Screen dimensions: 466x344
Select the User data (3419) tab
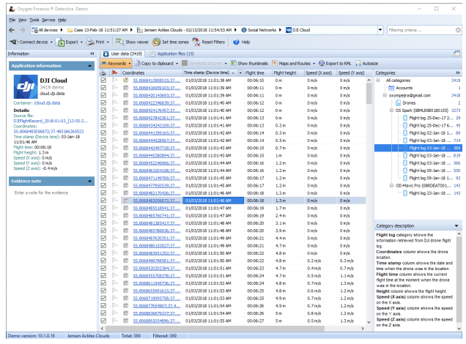point(123,53)
